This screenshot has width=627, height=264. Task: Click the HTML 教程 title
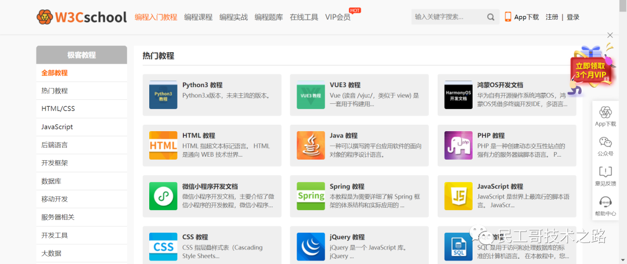(199, 136)
